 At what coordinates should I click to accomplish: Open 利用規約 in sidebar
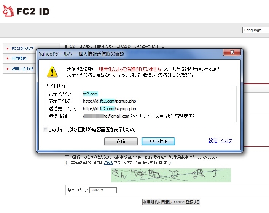pyautogui.click(x=19, y=59)
